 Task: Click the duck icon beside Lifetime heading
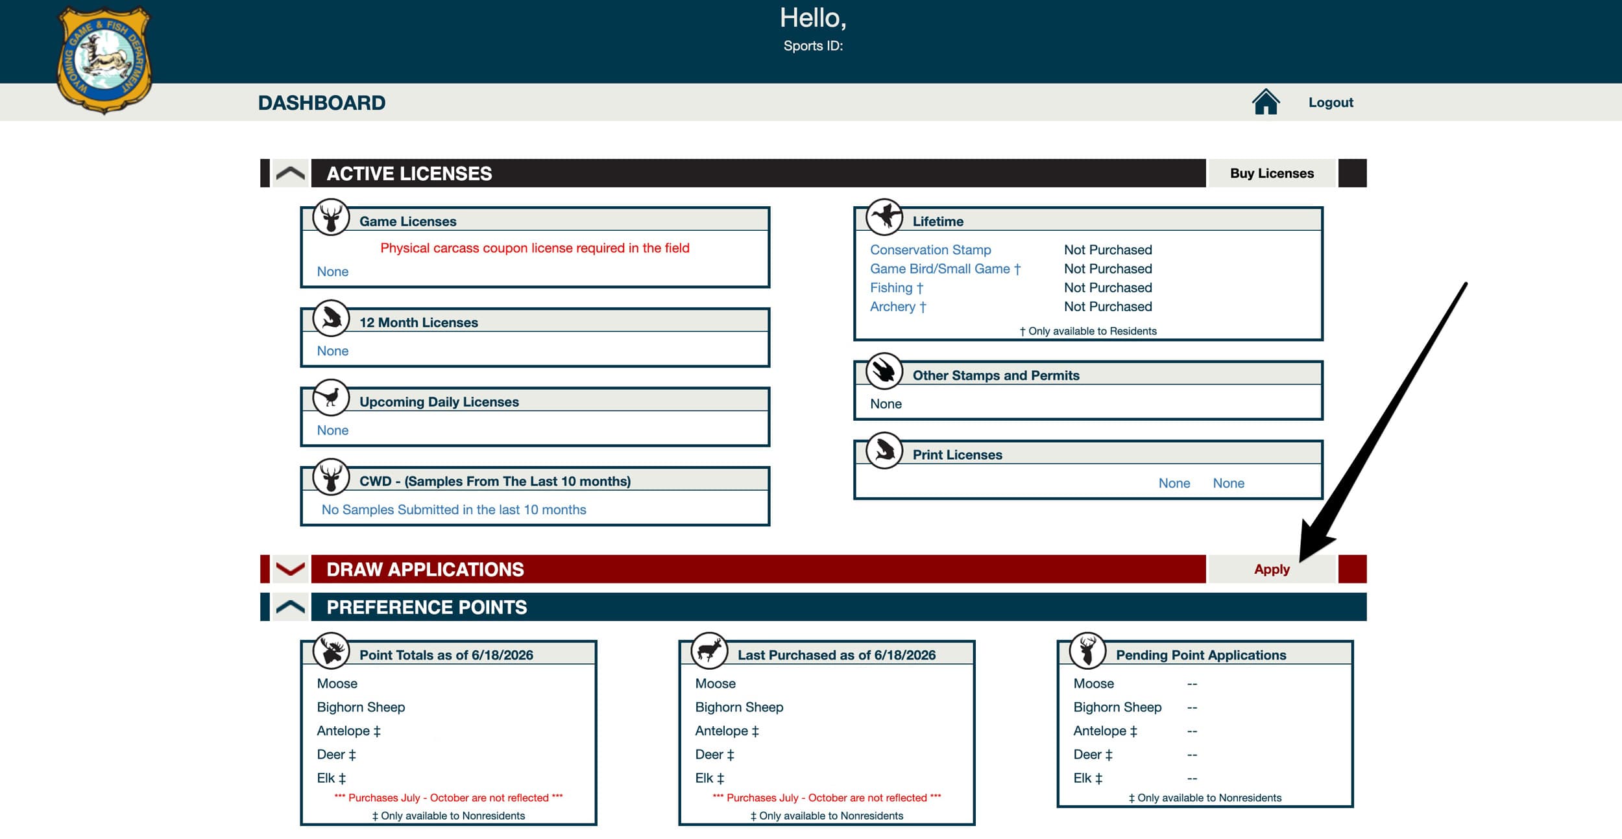(x=884, y=217)
